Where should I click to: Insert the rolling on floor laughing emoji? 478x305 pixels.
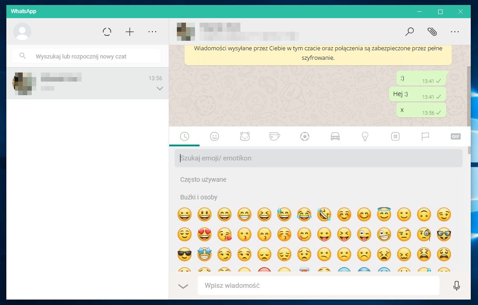point(324,214)
